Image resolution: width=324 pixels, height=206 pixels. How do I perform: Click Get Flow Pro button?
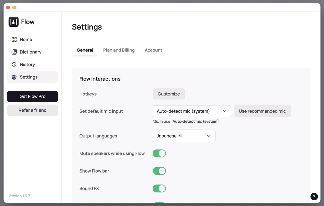pos(32,96)
